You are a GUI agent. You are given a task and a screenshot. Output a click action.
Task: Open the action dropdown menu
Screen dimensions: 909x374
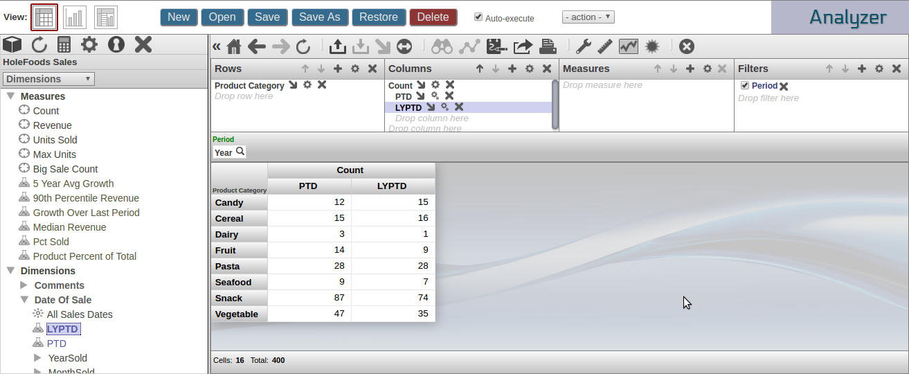coord(588,17)
